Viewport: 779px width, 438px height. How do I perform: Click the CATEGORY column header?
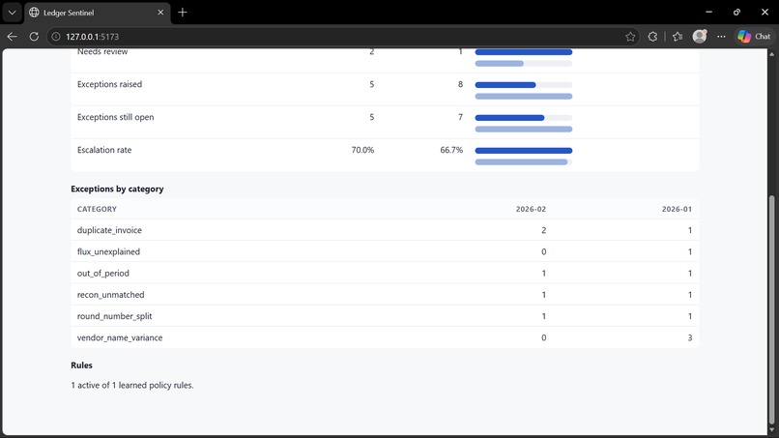coord(97,209)
